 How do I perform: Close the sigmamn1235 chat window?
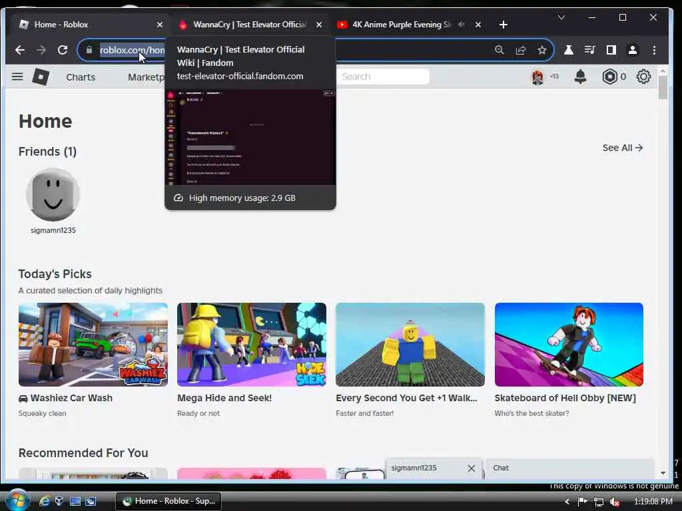[x=472, y=468]
